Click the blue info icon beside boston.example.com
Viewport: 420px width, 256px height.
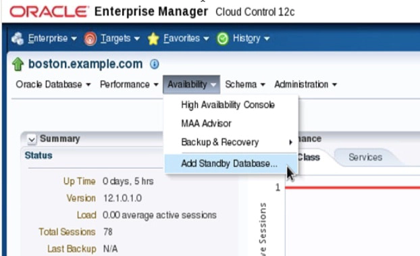click(x=155, y=64)
